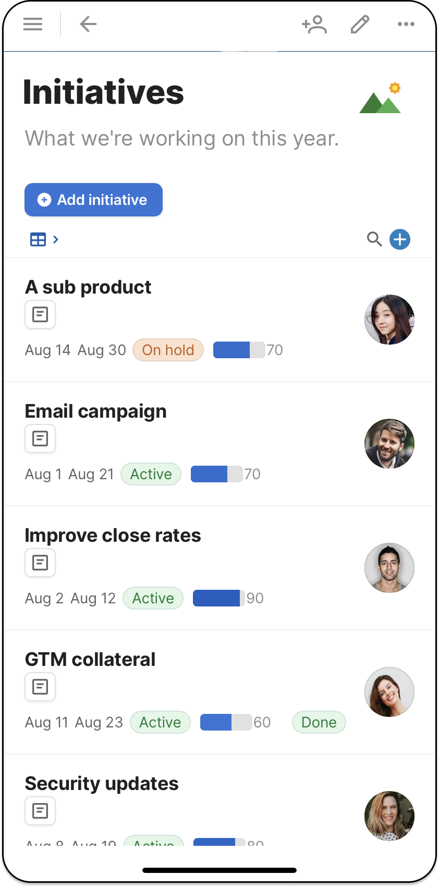This screenshot has height=887, width=439.
Task: Tap the blue plus add row icon
Action: click(400, 239)
